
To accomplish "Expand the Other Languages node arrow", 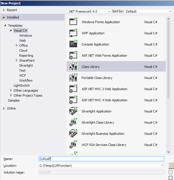I will click(x=11, y=90).
